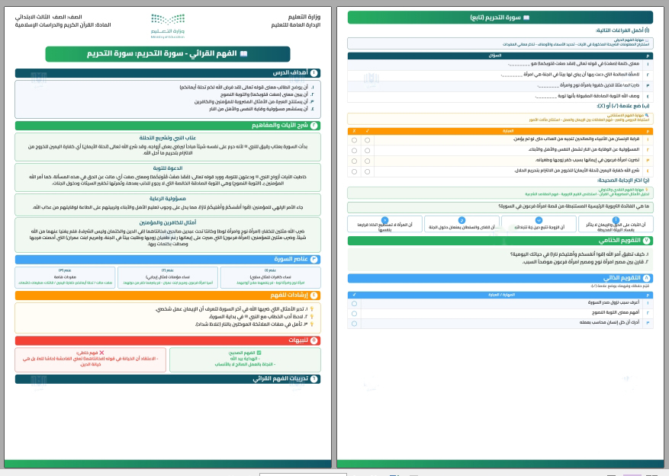This screenshot has height=476, width=669.
Task: Click the عناصر السورة section header
Action: [168, 259]
